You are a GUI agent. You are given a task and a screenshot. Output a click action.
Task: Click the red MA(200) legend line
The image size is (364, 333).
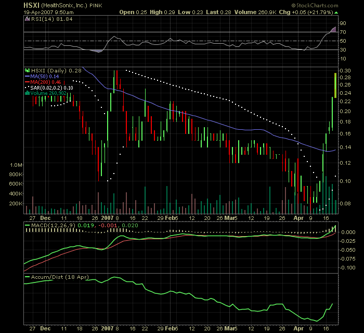click(x=26, y=82)
